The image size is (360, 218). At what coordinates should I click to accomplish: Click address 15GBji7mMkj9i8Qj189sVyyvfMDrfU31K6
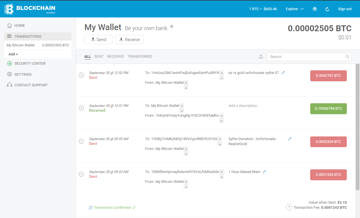tap(184, 139)
